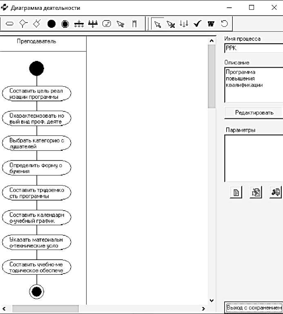Click into the Имя процесса field

click(254, 48)
